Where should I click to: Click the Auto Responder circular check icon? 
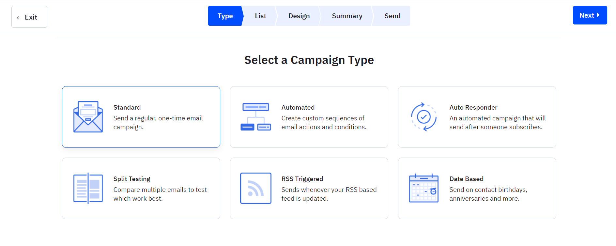point(424,117)
